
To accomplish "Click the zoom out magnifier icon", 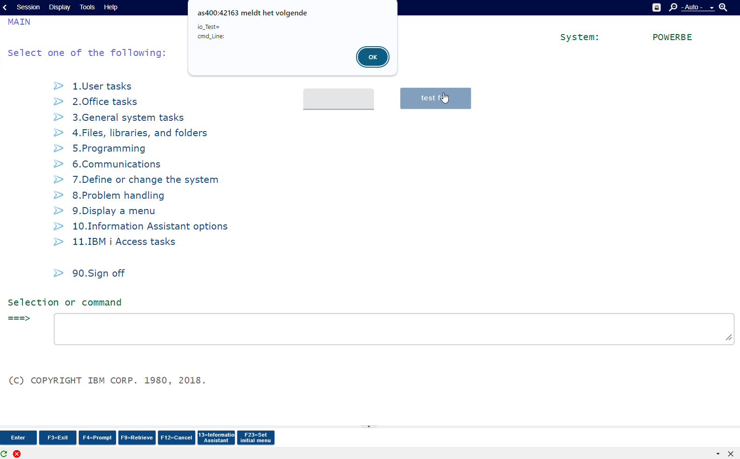I will [673, 7].
